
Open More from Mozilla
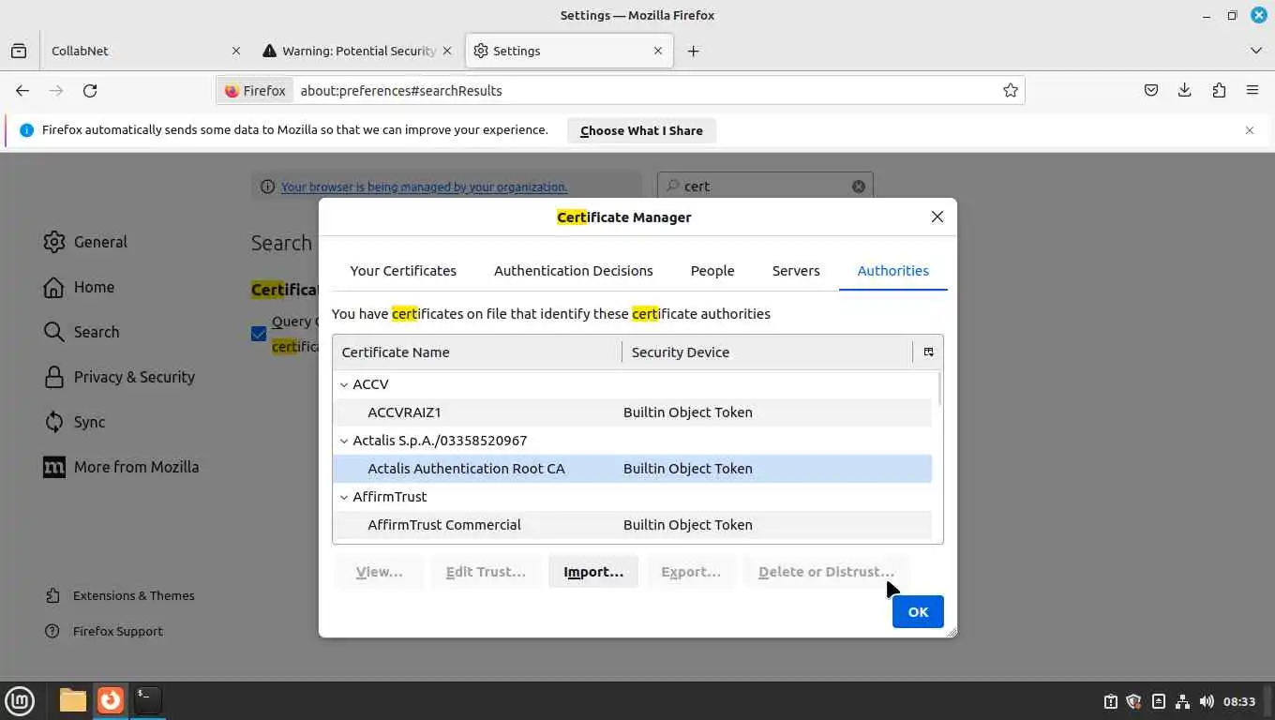click(121, 467)
